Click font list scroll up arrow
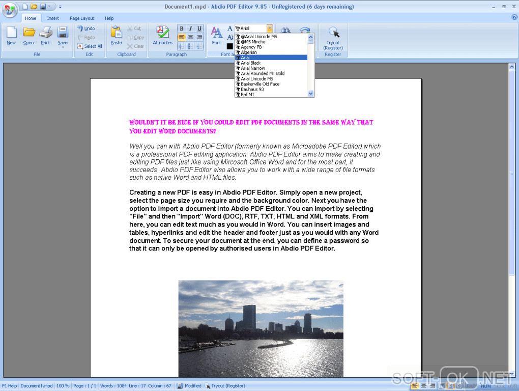 pos(310,37)
